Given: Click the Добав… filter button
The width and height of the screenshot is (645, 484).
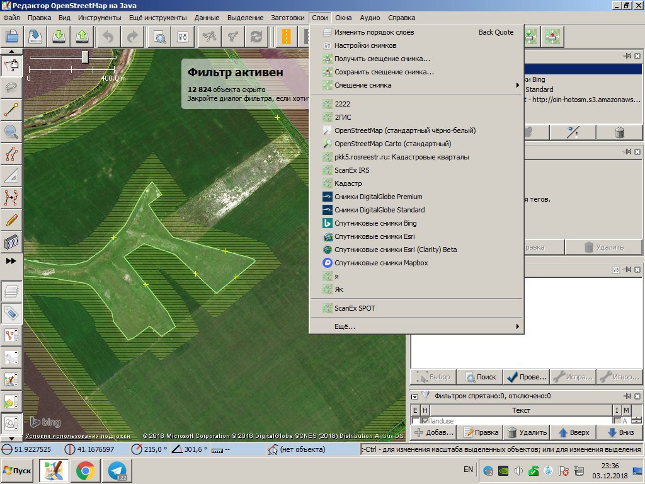Looking at the screenshot, I should click(433, 432).
